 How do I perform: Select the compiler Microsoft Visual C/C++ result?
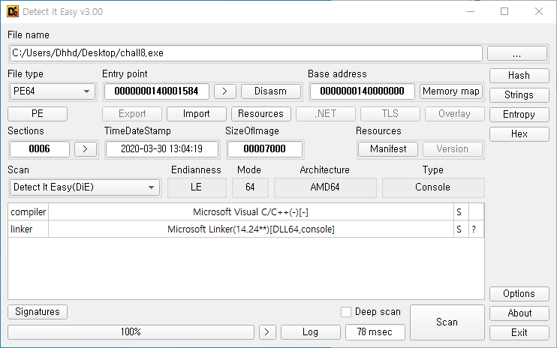coord(251,212)
